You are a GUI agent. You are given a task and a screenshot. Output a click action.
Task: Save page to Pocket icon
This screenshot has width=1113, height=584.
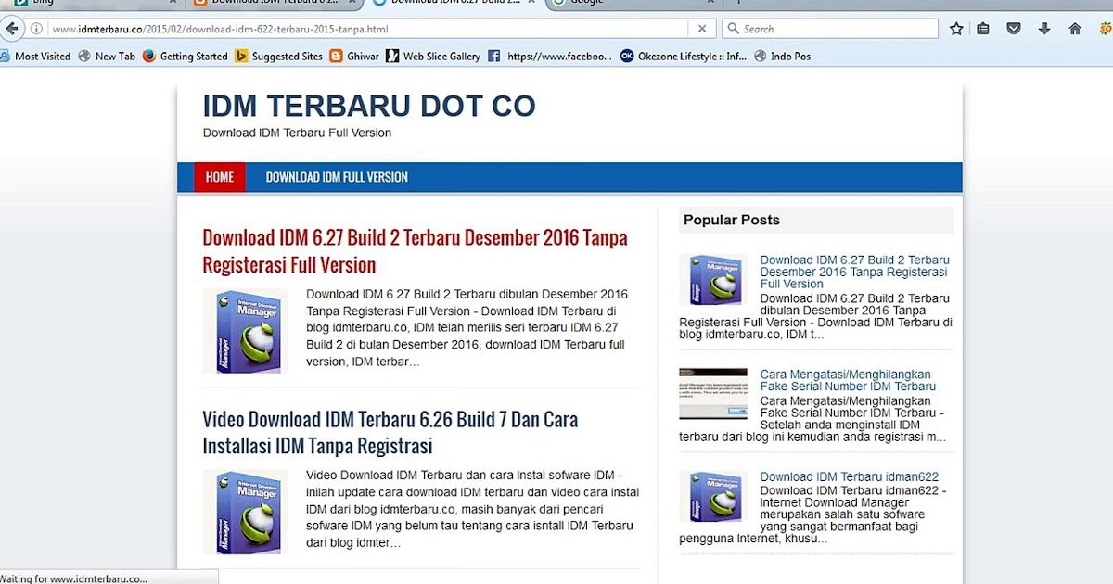tap(1014, 29)
